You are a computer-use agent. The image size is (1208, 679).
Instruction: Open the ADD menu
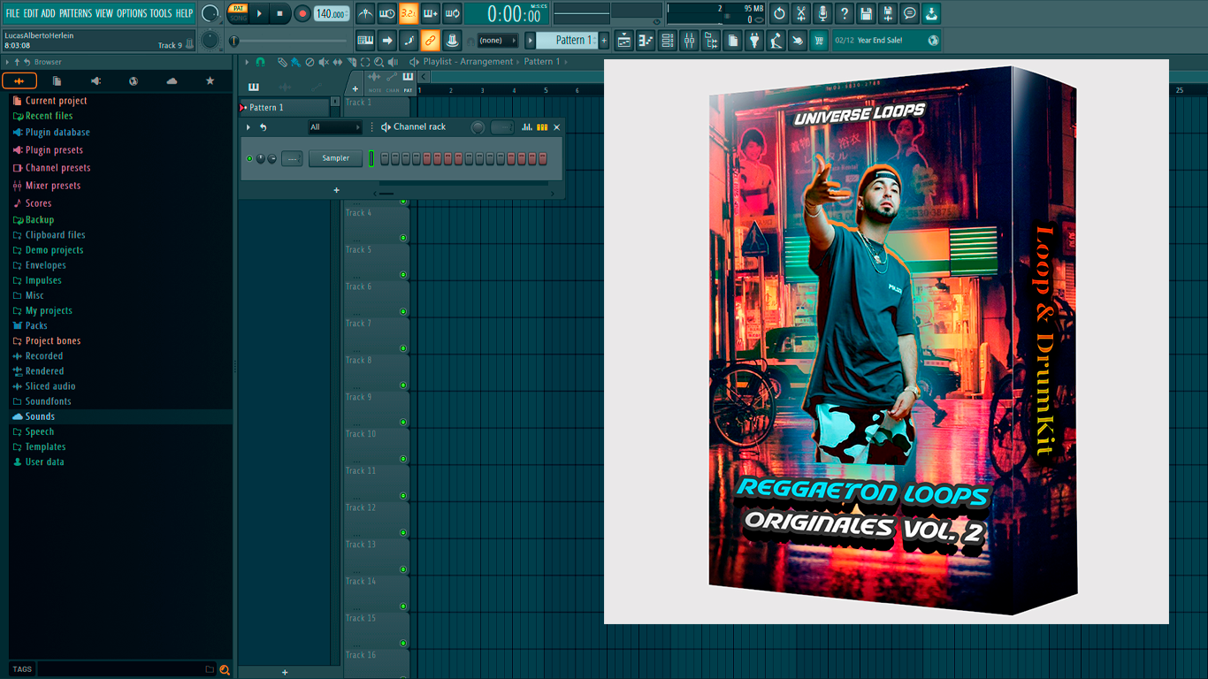click(49, 13)
